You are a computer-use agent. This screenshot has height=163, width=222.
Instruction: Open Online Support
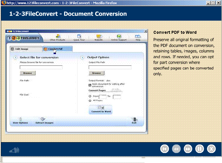tap(119, 38)
